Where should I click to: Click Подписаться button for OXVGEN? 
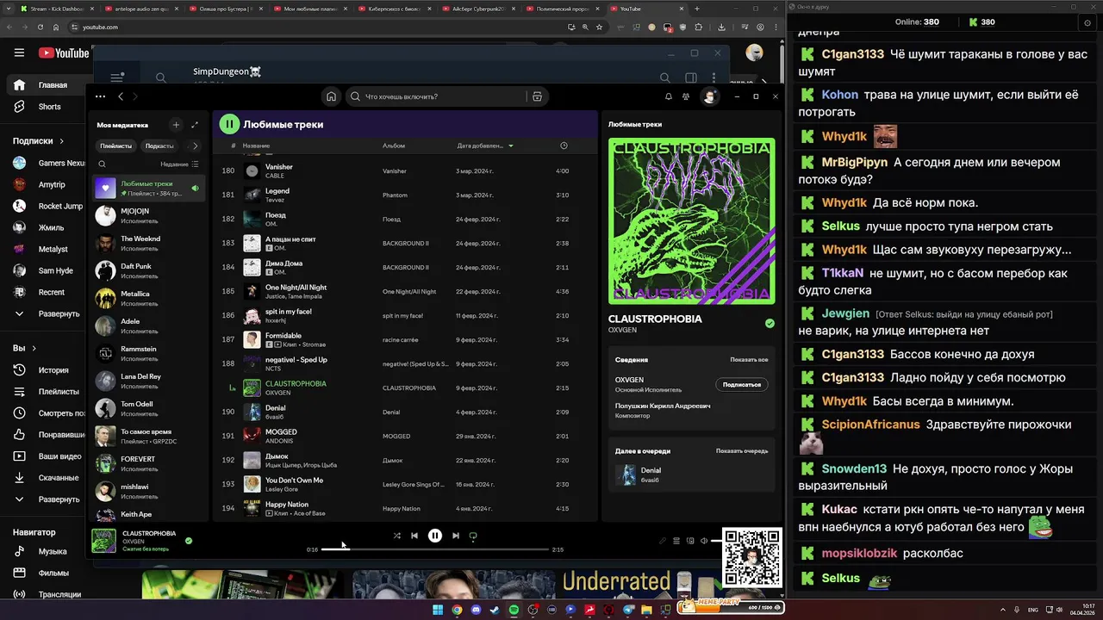(741, 384)
